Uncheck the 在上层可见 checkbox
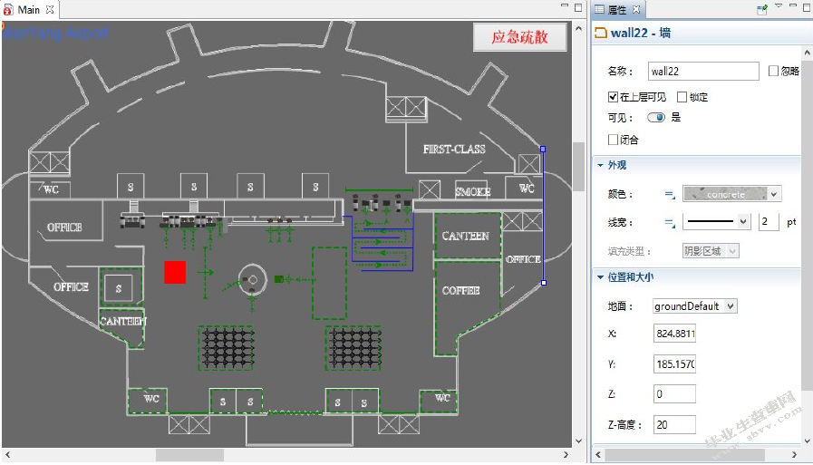Image resolution: width=813 pixels, height=465 pixels. pyautogui.click(x=613, y=97)
